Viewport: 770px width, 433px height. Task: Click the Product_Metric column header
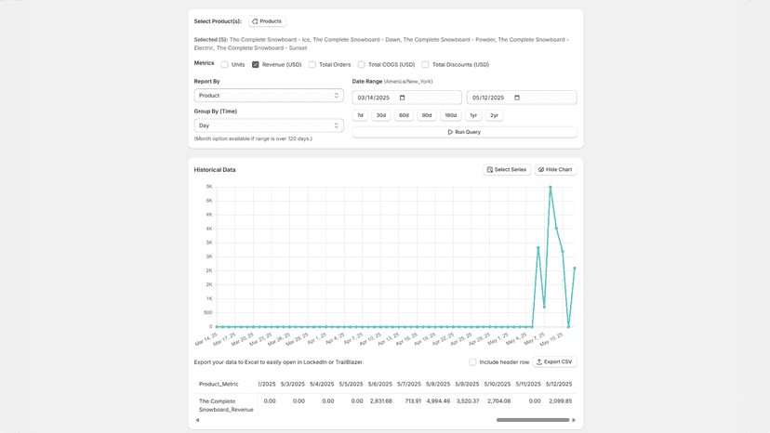coord(219,384)
